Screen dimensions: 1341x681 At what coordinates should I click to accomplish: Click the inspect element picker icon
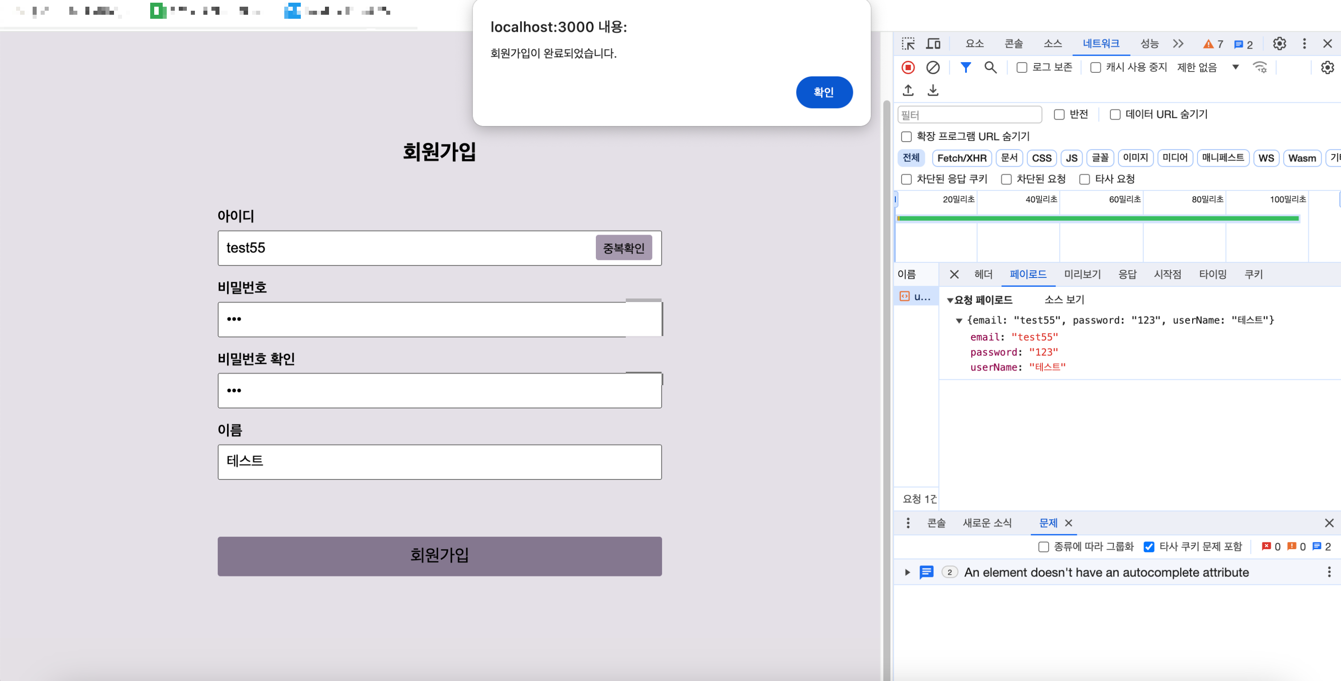click(x=908, y=44)
